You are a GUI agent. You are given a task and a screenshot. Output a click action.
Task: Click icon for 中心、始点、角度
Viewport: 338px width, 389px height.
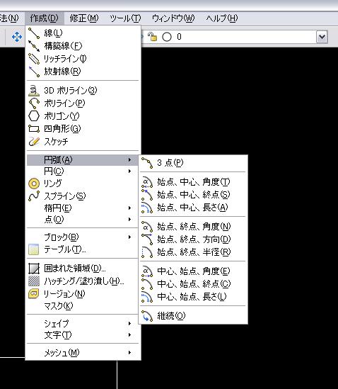pyautogui.click(x=147, y=271)
